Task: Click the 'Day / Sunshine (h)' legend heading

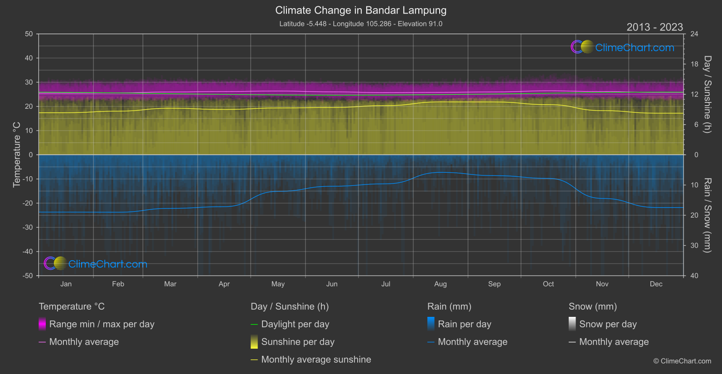Action: pos(290,306)
